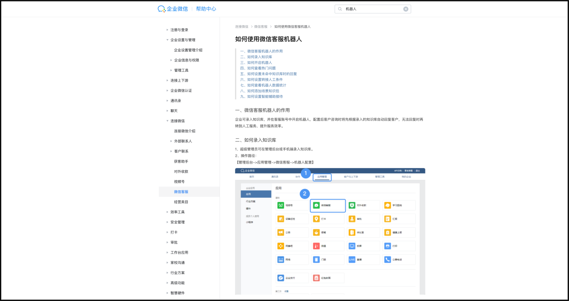Click the 连接微信 breadcrumb link
Viewport: 569px width, 301px height.
pos(242,27)
